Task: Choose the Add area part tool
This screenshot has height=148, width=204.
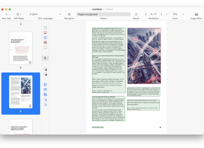Action: [45, 69]
